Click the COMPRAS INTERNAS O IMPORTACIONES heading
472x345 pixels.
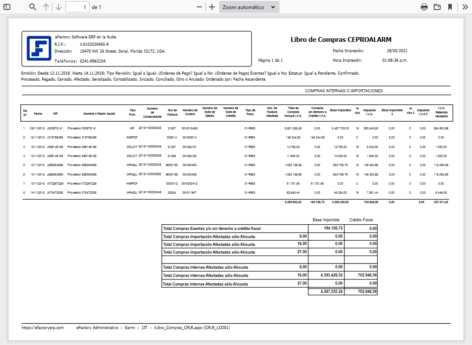(x=344, y=91)
